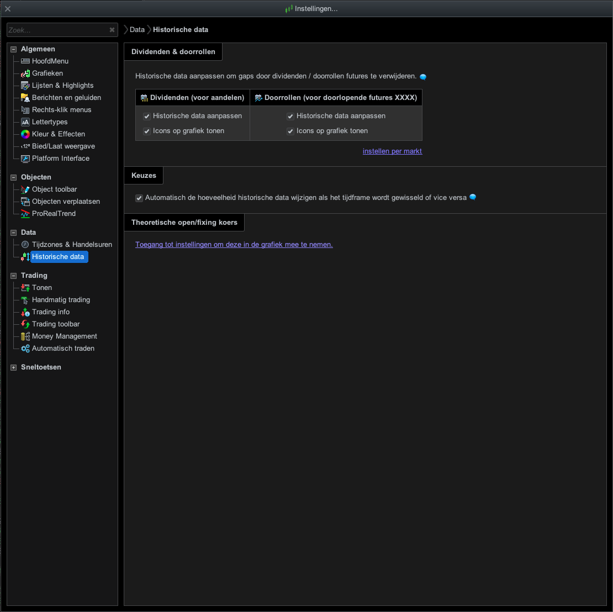Click 'Doorrollen (voor doorlopende futures XXXX)' column header
Screen dimensions: 613x612
click(336, 98)
